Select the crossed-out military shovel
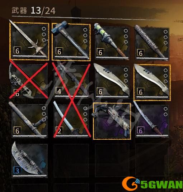 tap(29, 81)
